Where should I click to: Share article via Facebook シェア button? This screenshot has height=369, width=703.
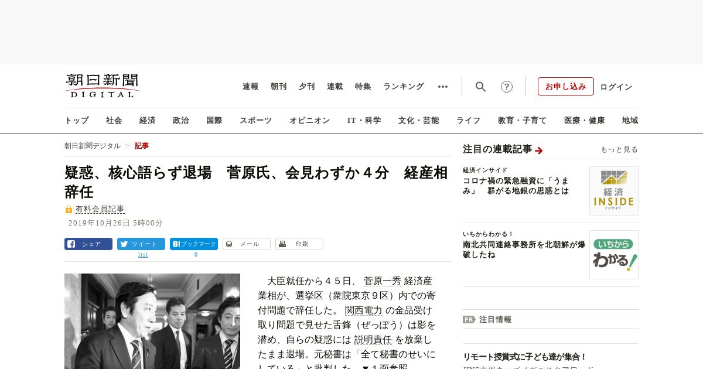[88, 244]
